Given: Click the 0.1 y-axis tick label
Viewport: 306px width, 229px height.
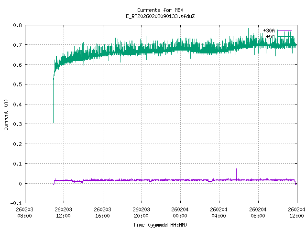Looking at the screenshot, I should (x=17, y=164).
